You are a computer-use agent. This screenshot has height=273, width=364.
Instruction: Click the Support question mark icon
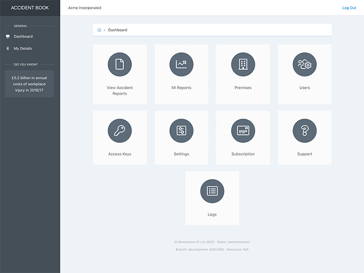304,131
